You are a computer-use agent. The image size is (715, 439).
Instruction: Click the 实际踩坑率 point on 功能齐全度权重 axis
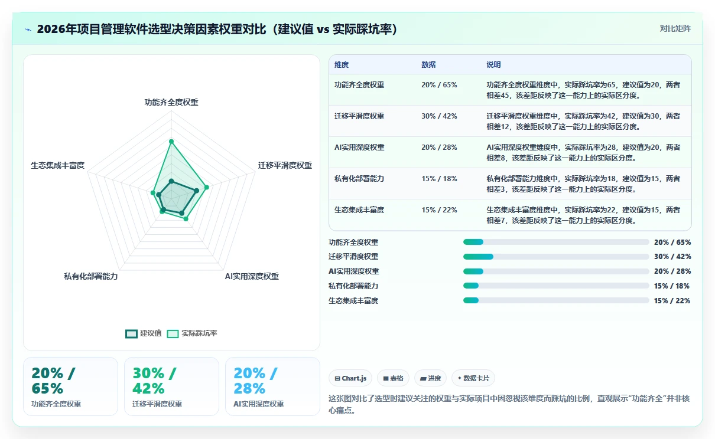(171, 142)
